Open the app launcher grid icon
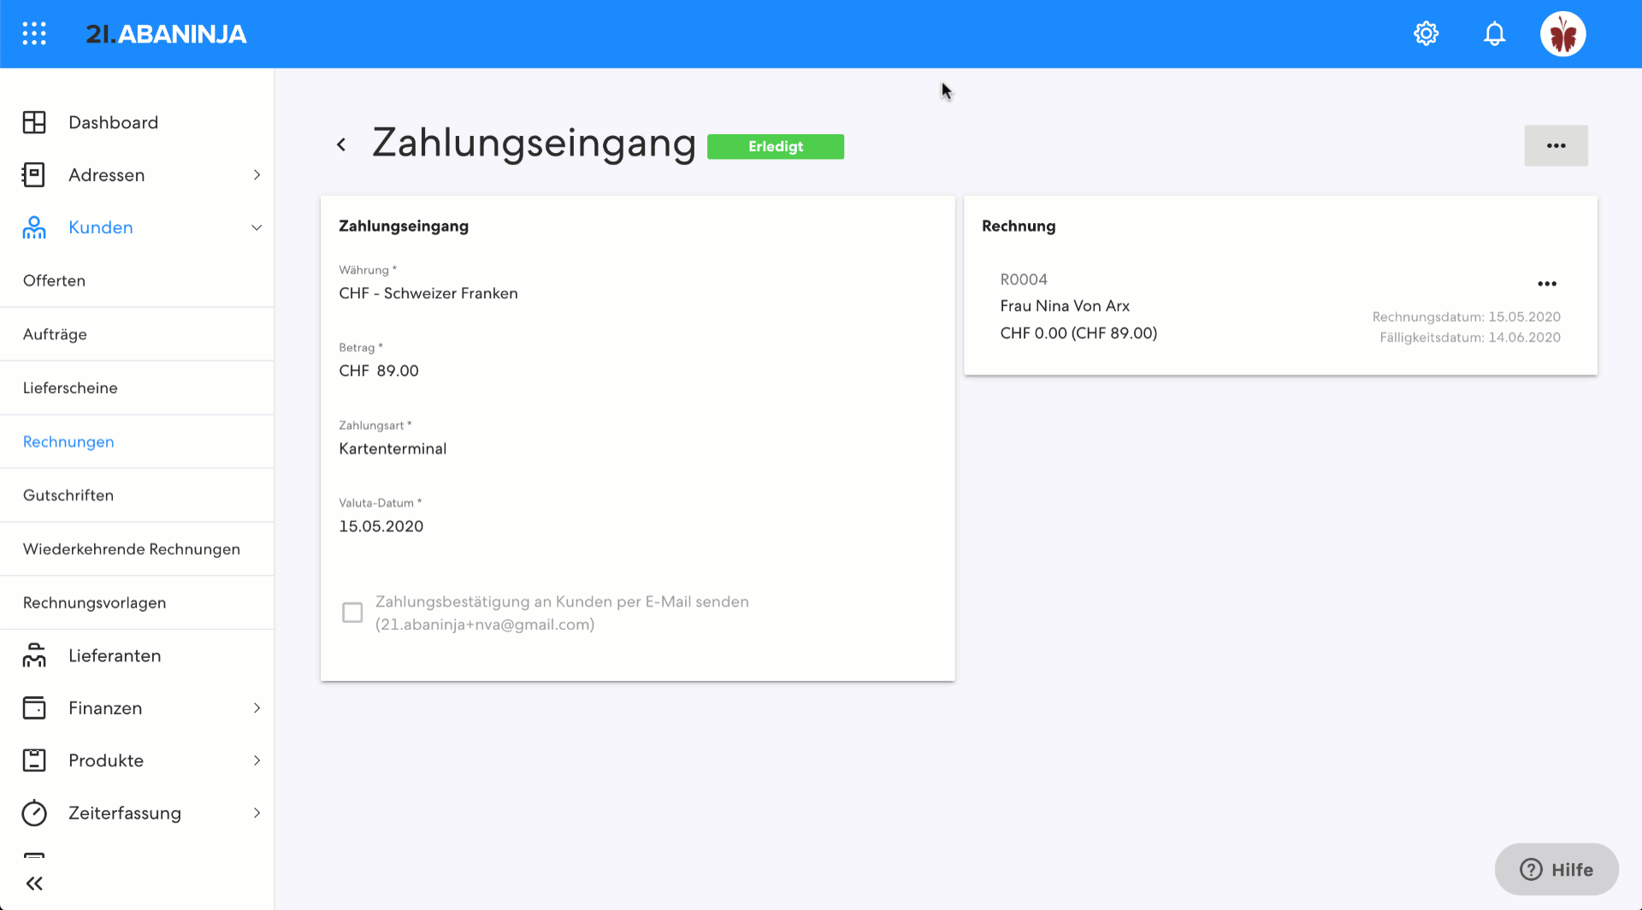Screen dimensions: 1642x910 34,33
